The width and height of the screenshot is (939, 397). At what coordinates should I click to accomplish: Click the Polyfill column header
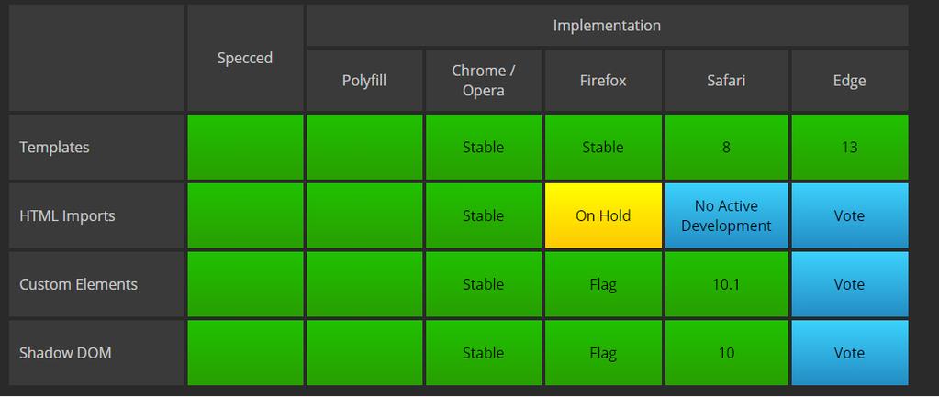[x=364, y=81]
